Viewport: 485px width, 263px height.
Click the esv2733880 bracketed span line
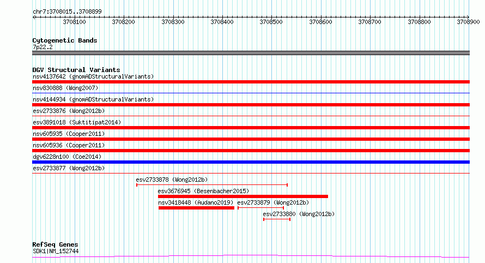277,219
